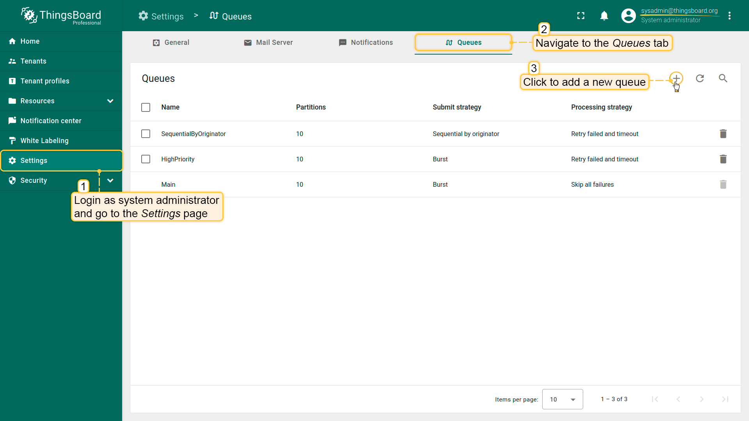Delete the SequentialByOriginator queue
Viewport: 749px width, 421px height.
tap(723, 134)
